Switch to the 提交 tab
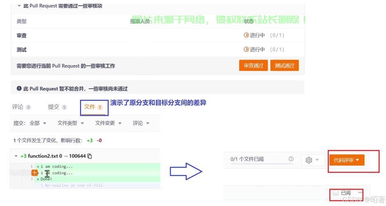Image resolution: width=386 pixels, height=206 pixels. [x=57, y=107]
